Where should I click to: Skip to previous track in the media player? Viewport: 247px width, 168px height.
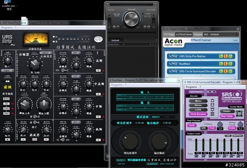click(x=145, y=27)
